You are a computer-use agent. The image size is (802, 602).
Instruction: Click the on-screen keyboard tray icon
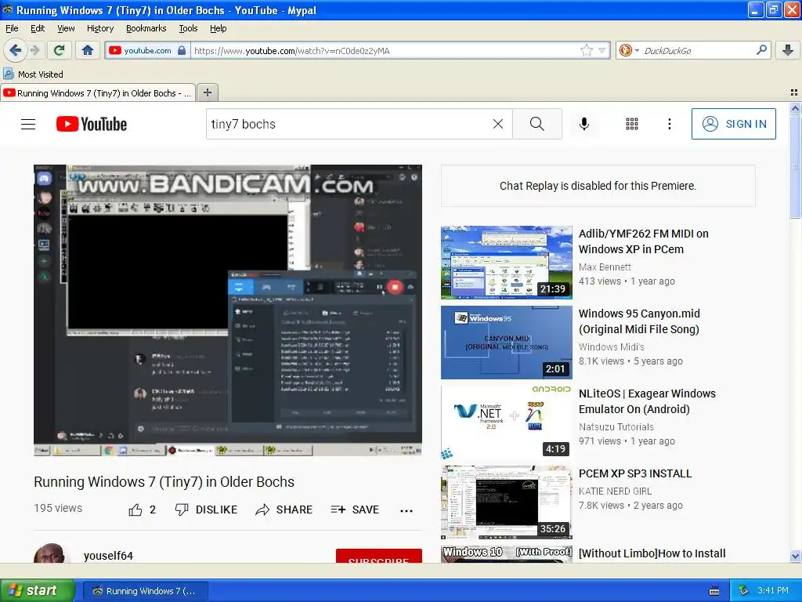pos(714,591)
